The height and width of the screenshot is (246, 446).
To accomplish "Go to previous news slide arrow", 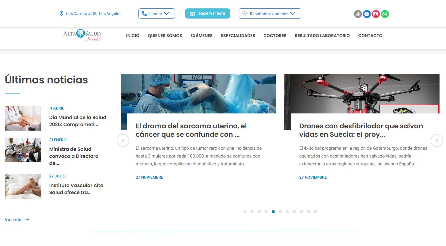I will point(123,140).
